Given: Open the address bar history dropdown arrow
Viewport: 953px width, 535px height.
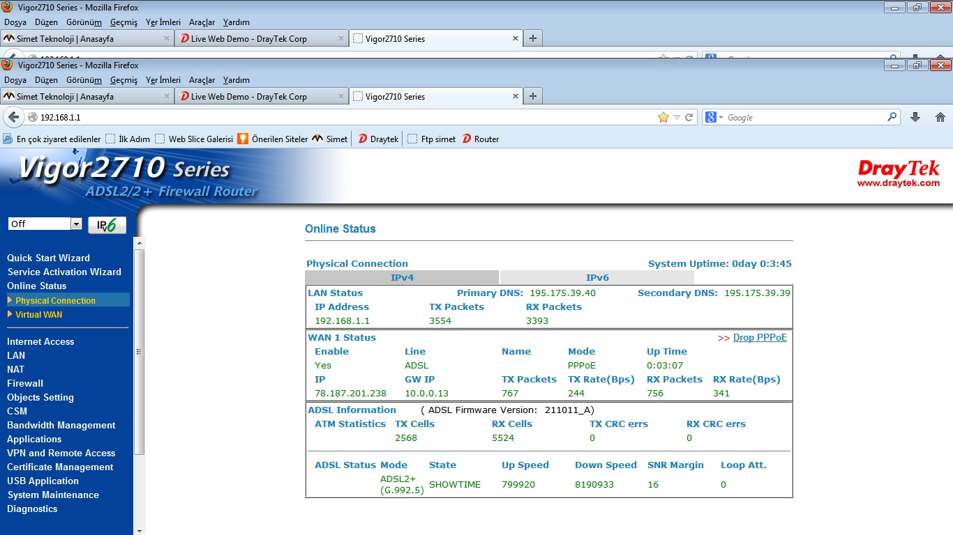Looking at the screenshot, I should tap(677, 118).
